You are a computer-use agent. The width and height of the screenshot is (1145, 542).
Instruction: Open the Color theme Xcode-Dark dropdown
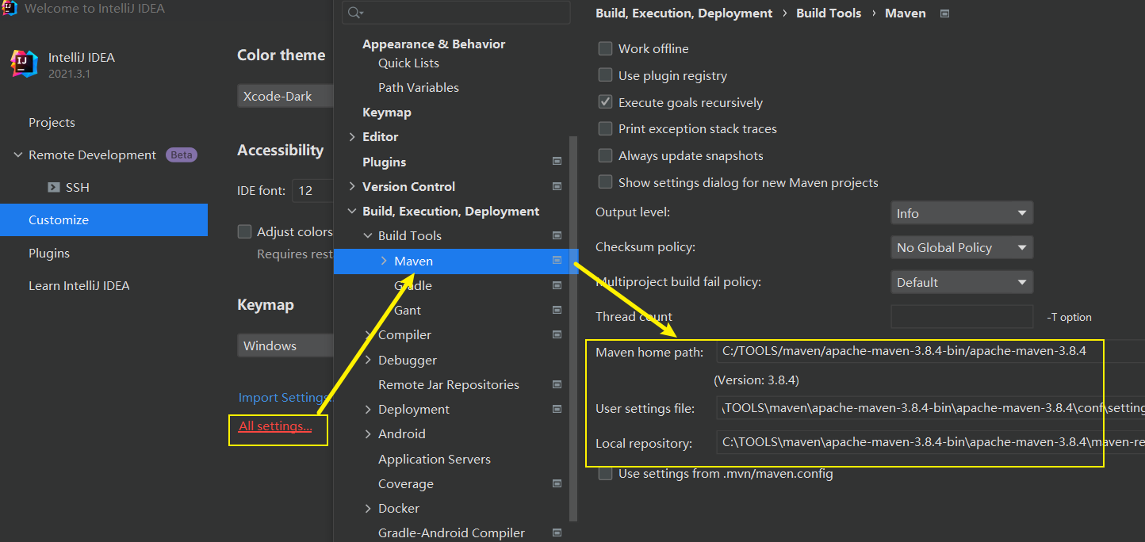pyautogui.click(x=285, y=97)
